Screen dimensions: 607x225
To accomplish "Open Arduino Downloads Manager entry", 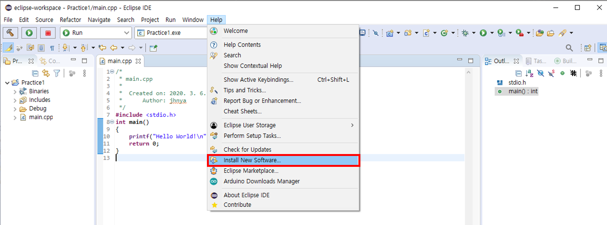I will (x=283, y=181).
